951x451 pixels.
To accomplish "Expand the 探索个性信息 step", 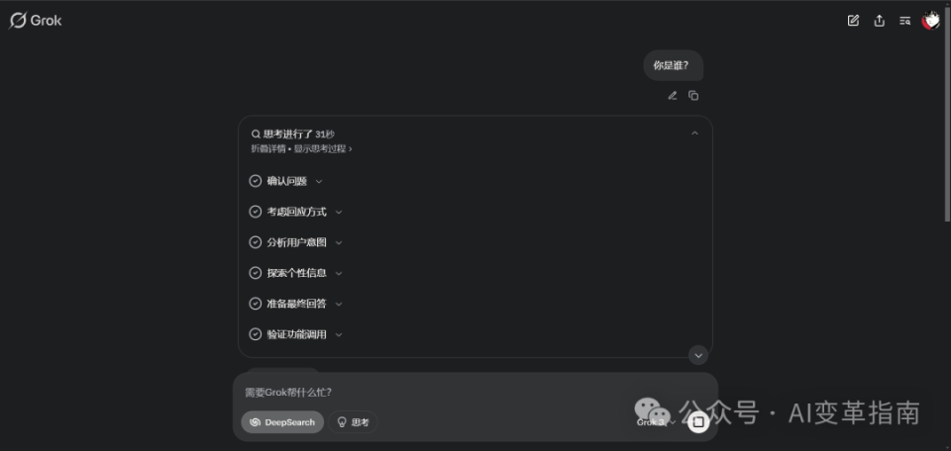I will [x=296, y=273].
